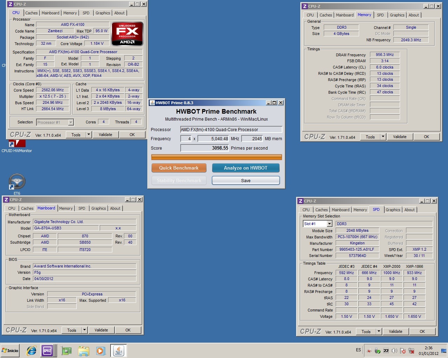This screenshot has width=448, height=358.
Task: Click Save in HWBOT Prime
Action: (246, 180)
